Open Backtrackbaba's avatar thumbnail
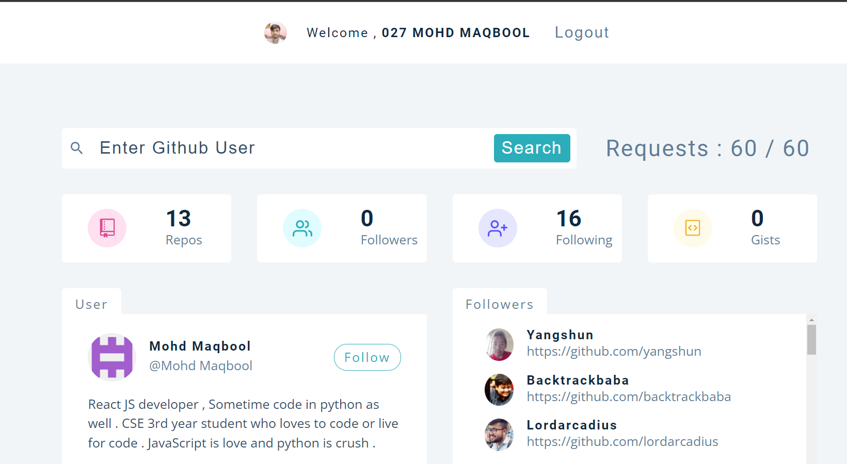 [x=499, y=390]
